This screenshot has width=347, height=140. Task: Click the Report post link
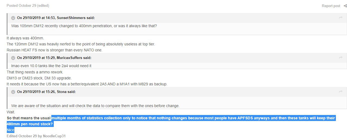[331, 6]
